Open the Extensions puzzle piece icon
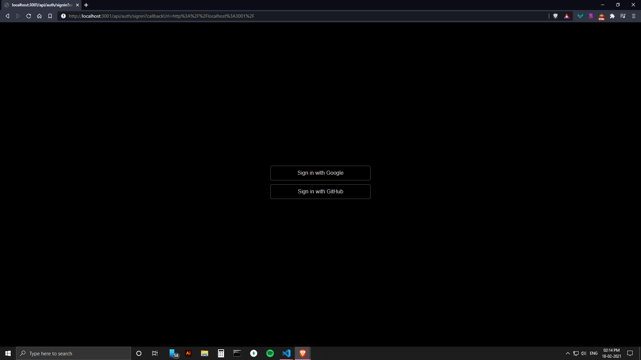 tap(612, 16)
